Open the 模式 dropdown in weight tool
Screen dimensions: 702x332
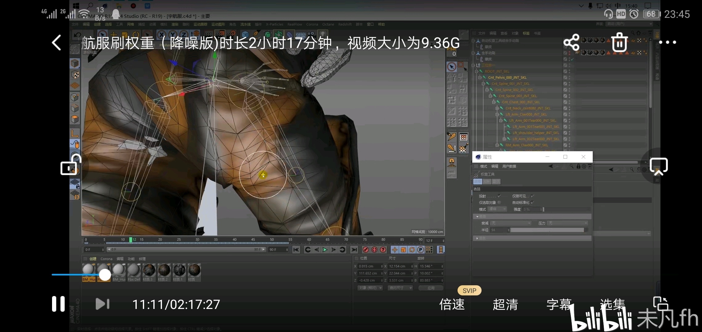[x=497, y=209]
